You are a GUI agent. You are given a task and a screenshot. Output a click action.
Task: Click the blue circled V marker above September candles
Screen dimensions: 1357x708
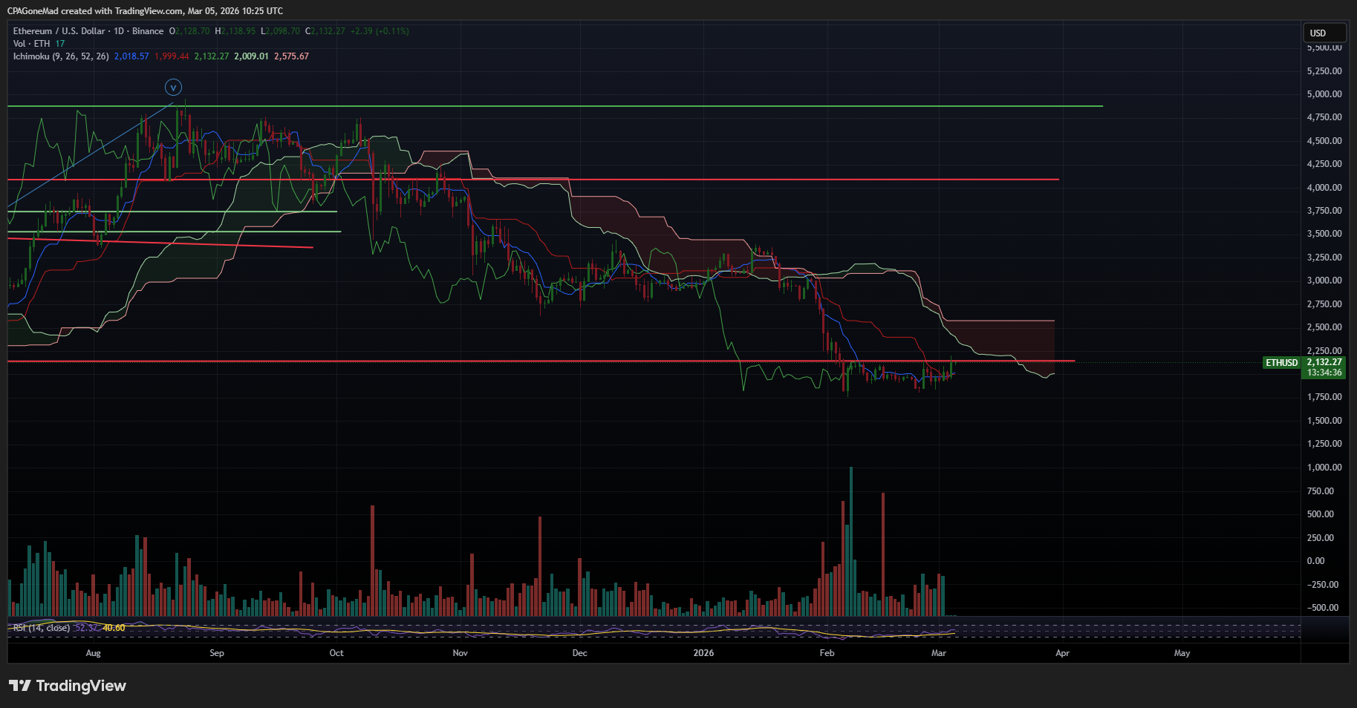pos(173,87)
